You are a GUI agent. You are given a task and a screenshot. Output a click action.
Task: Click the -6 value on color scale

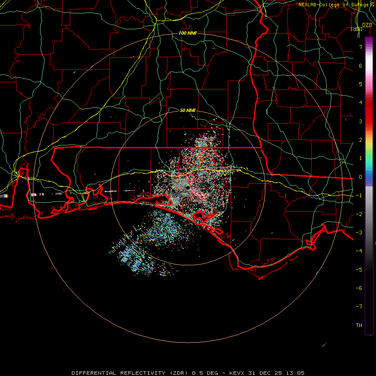point(359,288)
